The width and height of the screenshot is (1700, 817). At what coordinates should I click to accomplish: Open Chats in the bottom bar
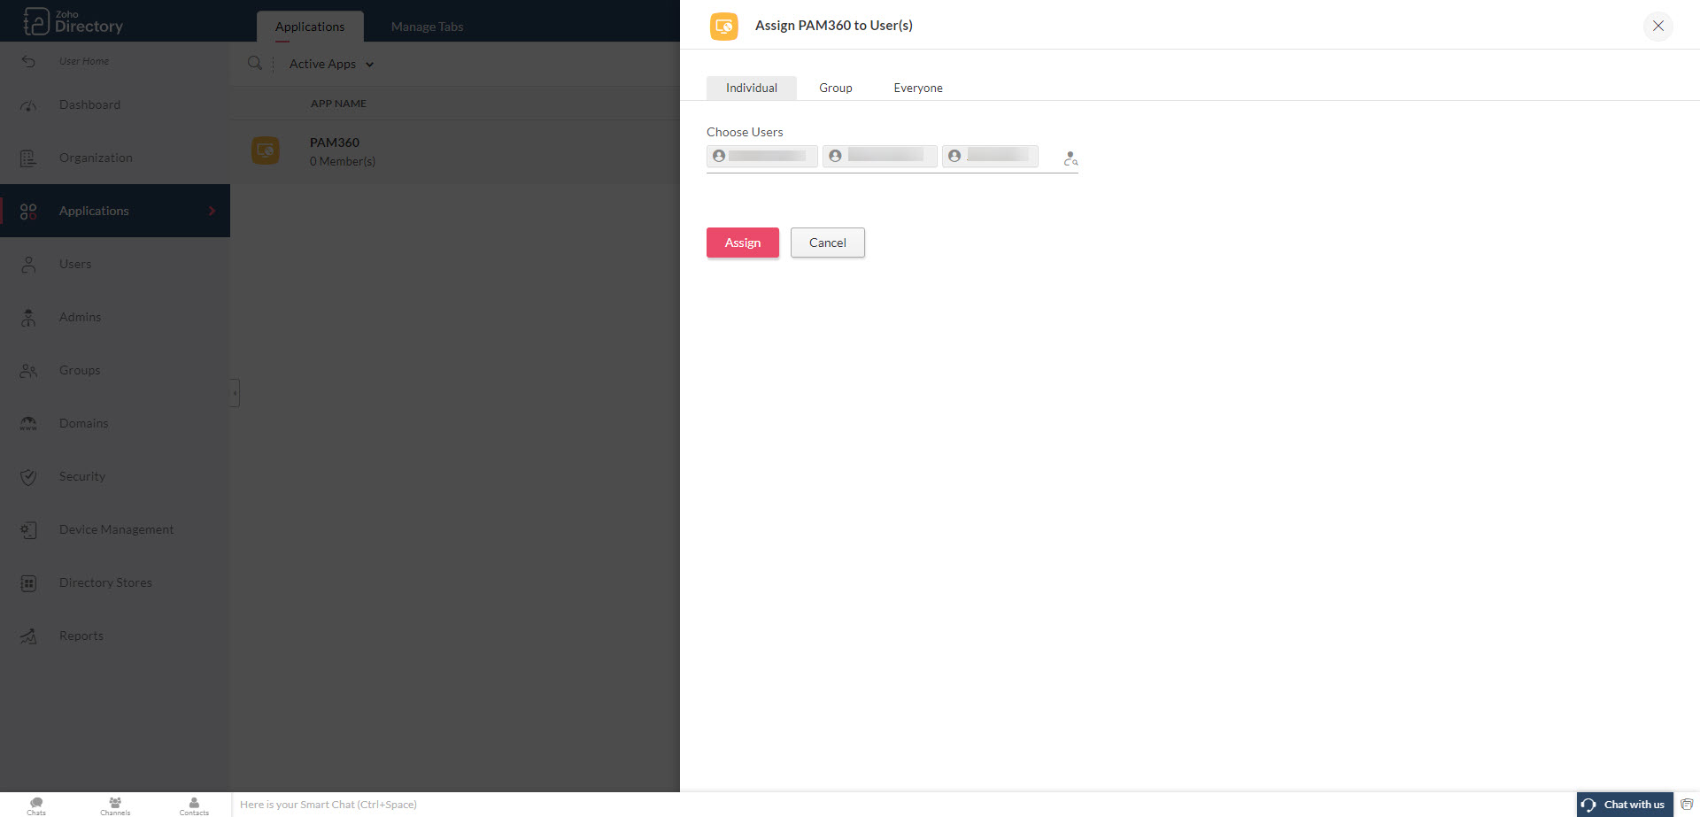coord(36,805)
